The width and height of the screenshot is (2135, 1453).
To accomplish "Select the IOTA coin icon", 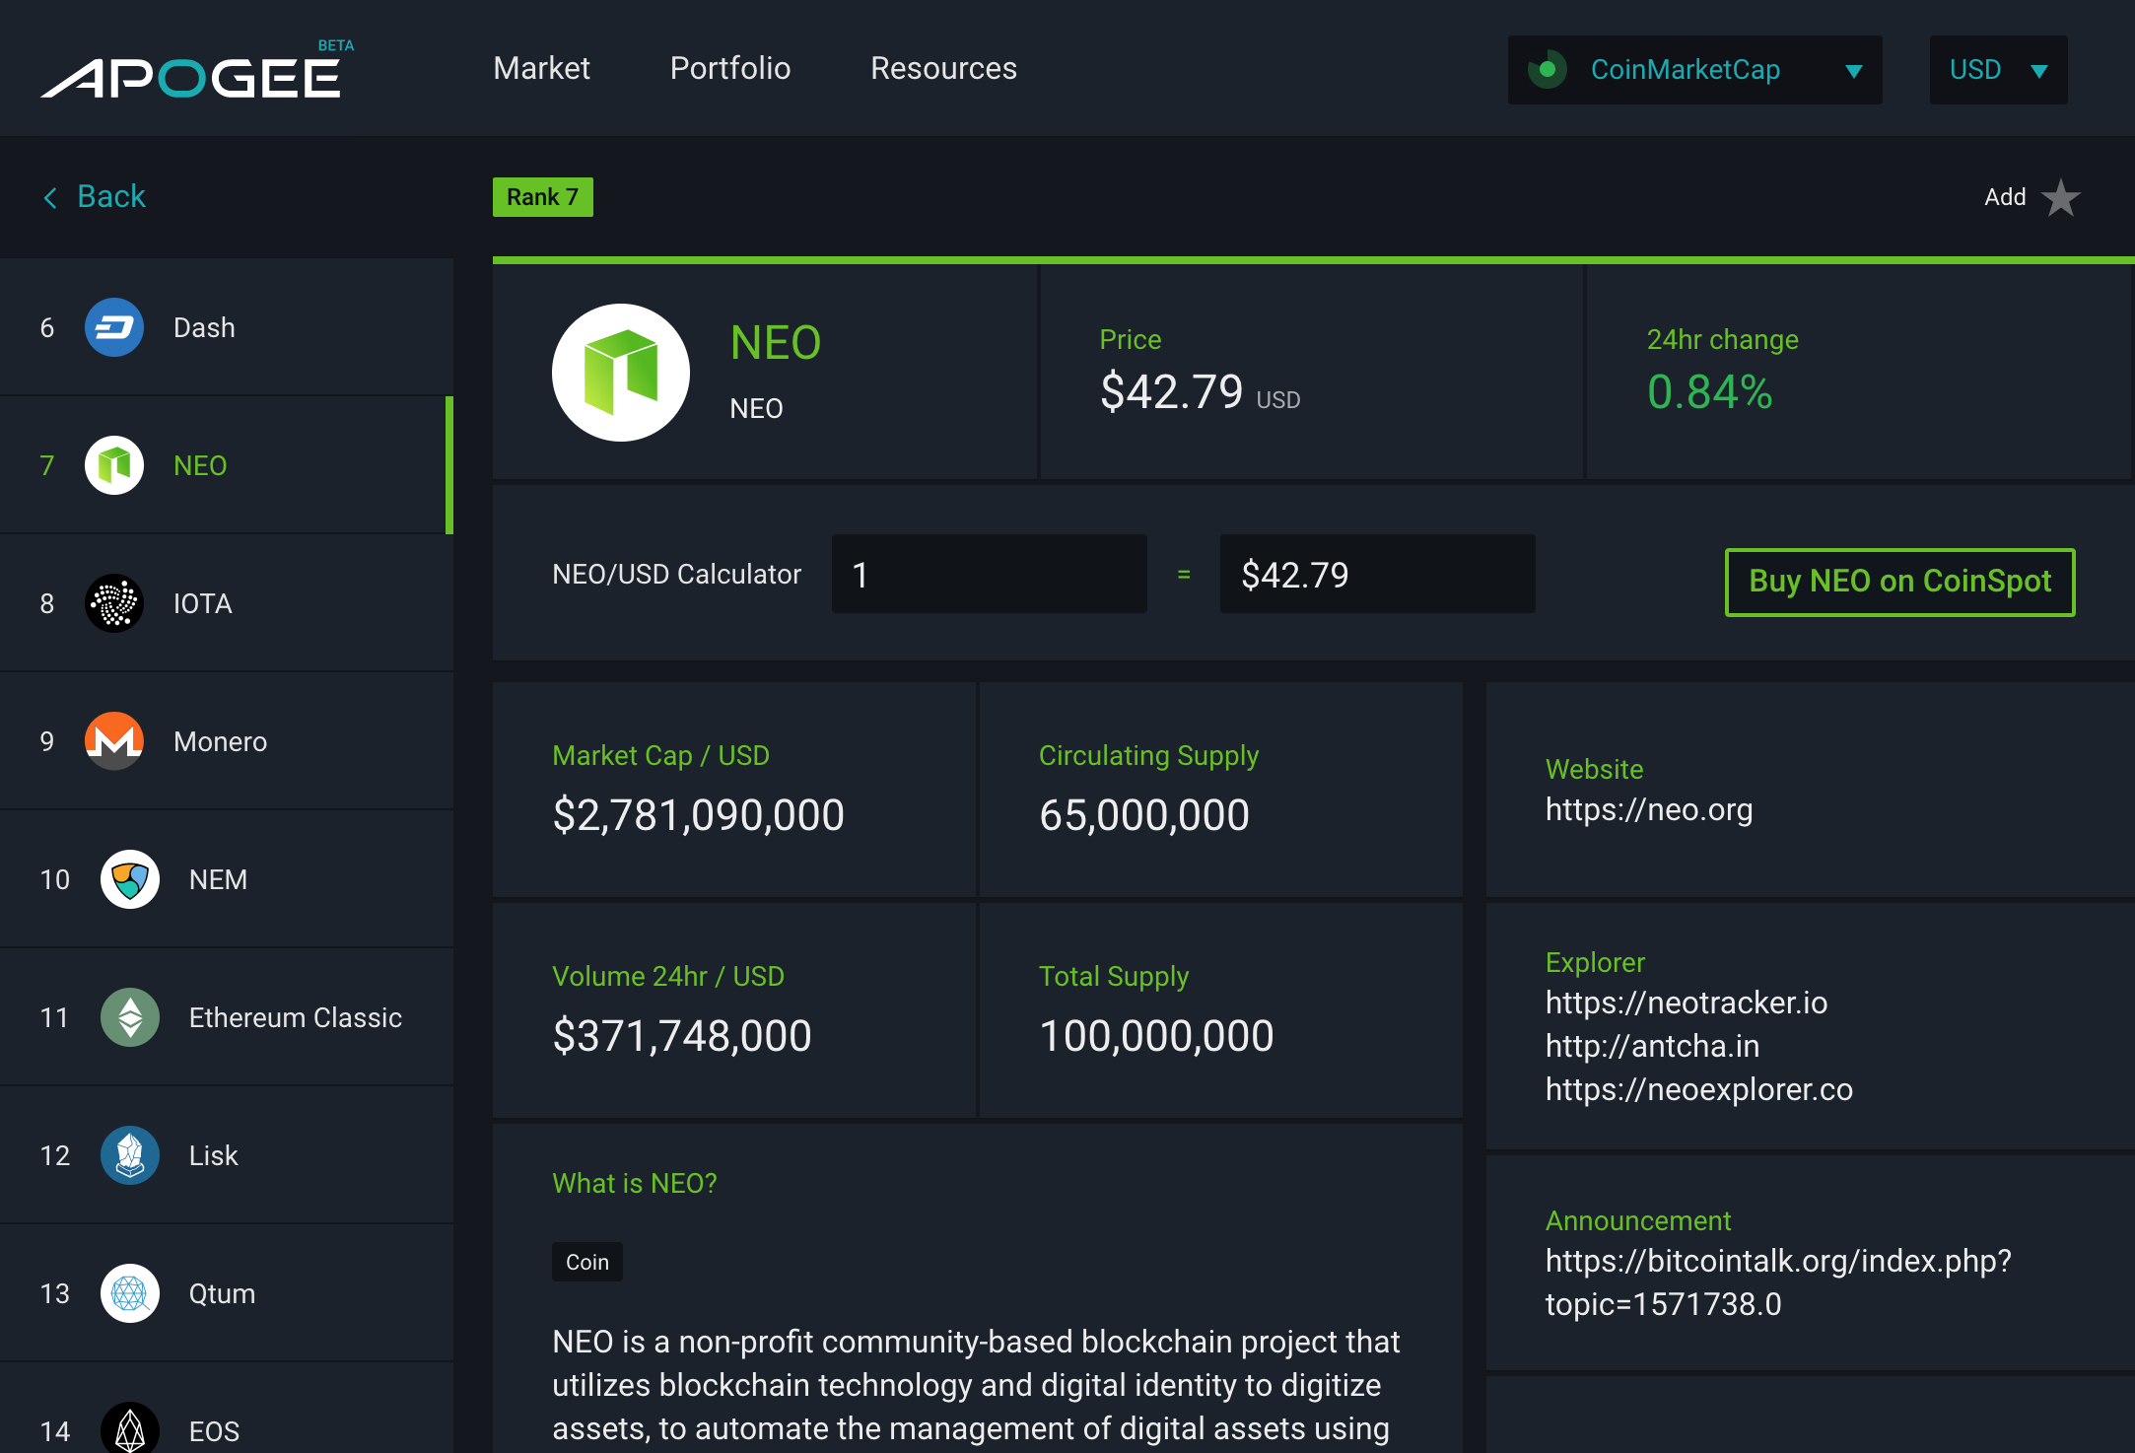I will click(x=114, y=603).
